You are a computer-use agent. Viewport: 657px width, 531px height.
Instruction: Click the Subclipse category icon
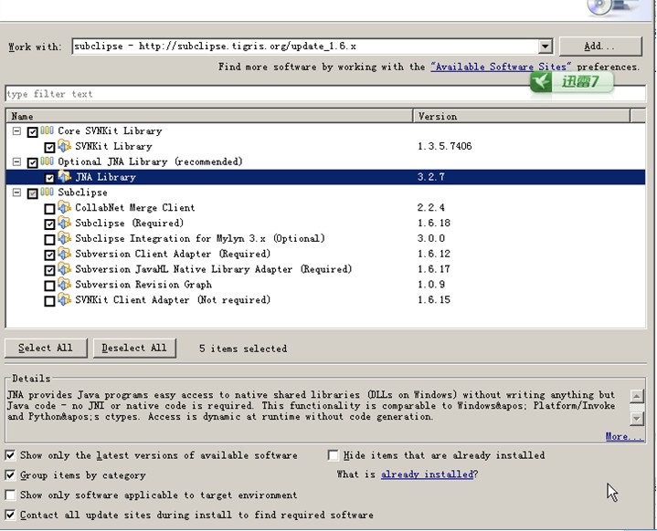tap(47, 193)
